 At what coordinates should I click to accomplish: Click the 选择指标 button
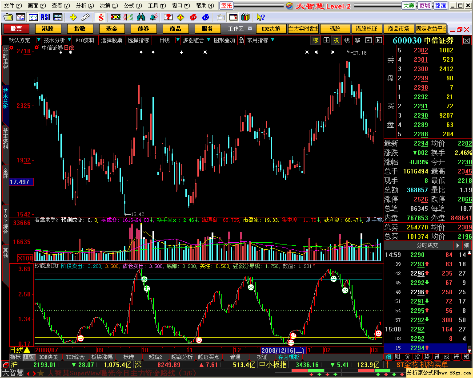[138, 40]
